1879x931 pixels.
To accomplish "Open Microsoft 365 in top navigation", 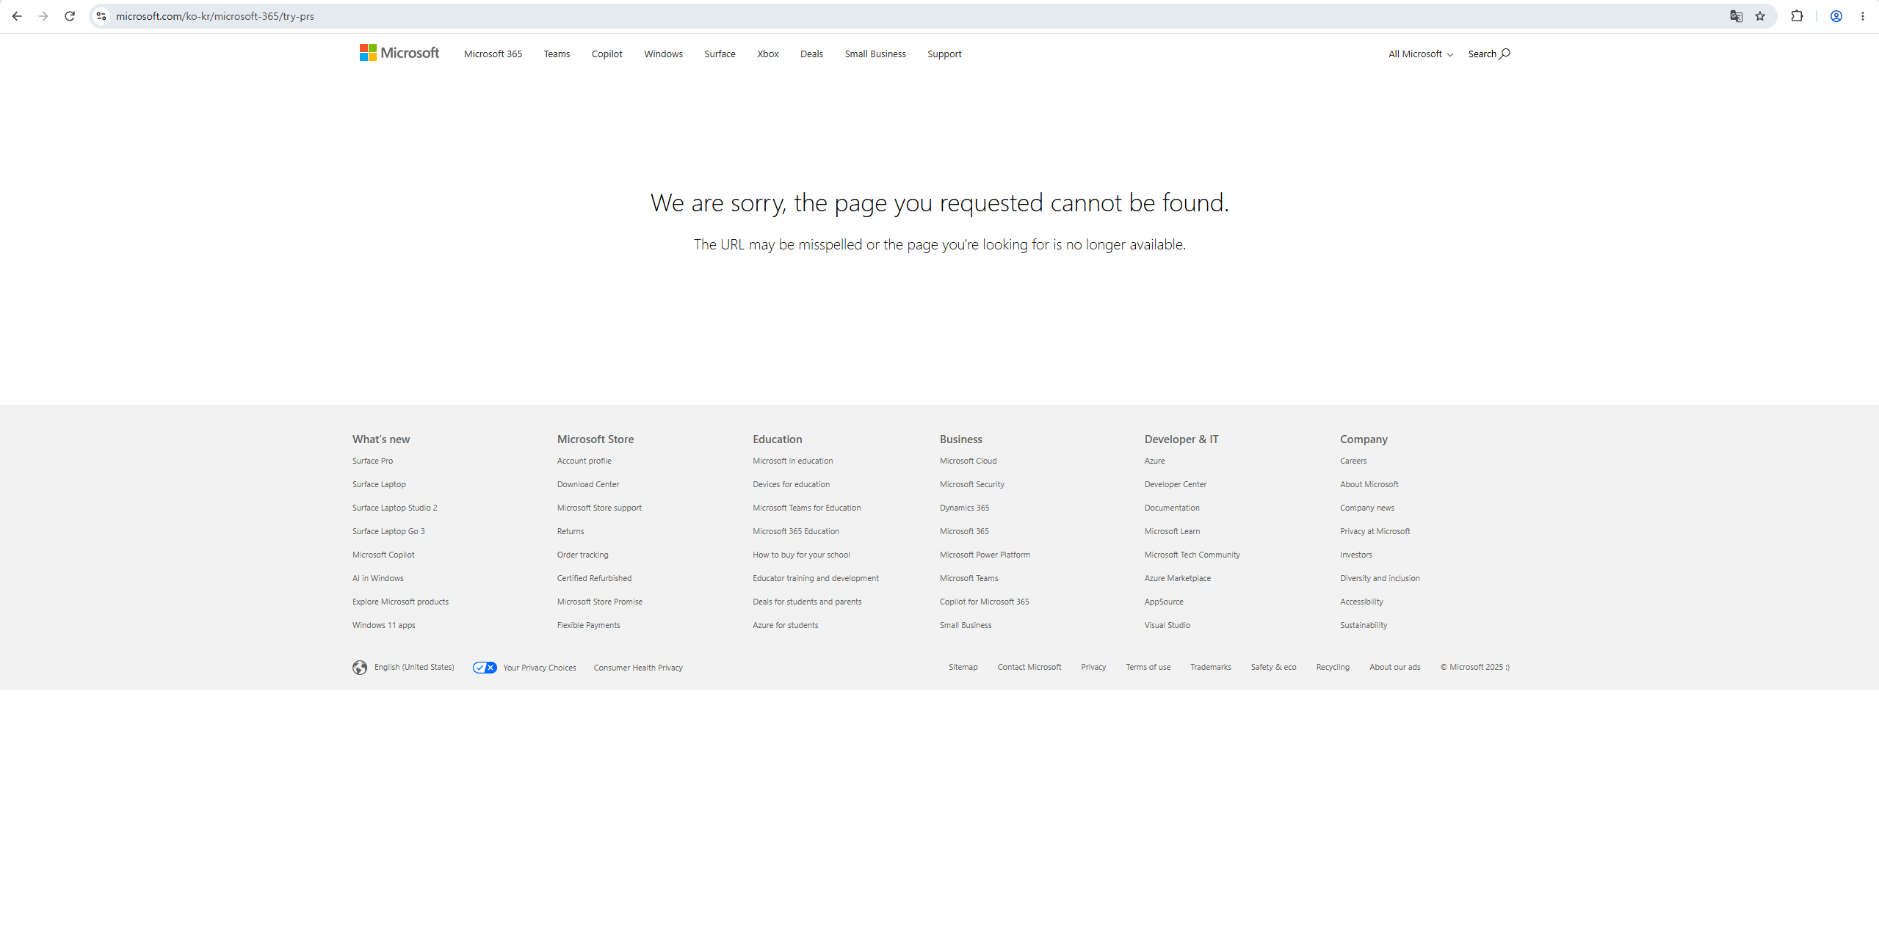I will click(x=493, y=54).
